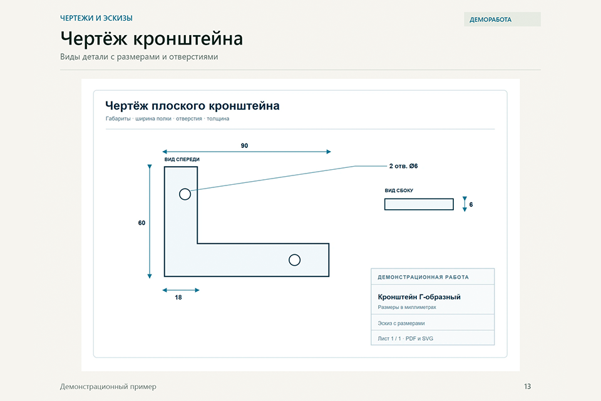This screenshot has width=601, height=401.
Task: Click the "Размеры в миллиметрах" note
Action: coord(407,307)
